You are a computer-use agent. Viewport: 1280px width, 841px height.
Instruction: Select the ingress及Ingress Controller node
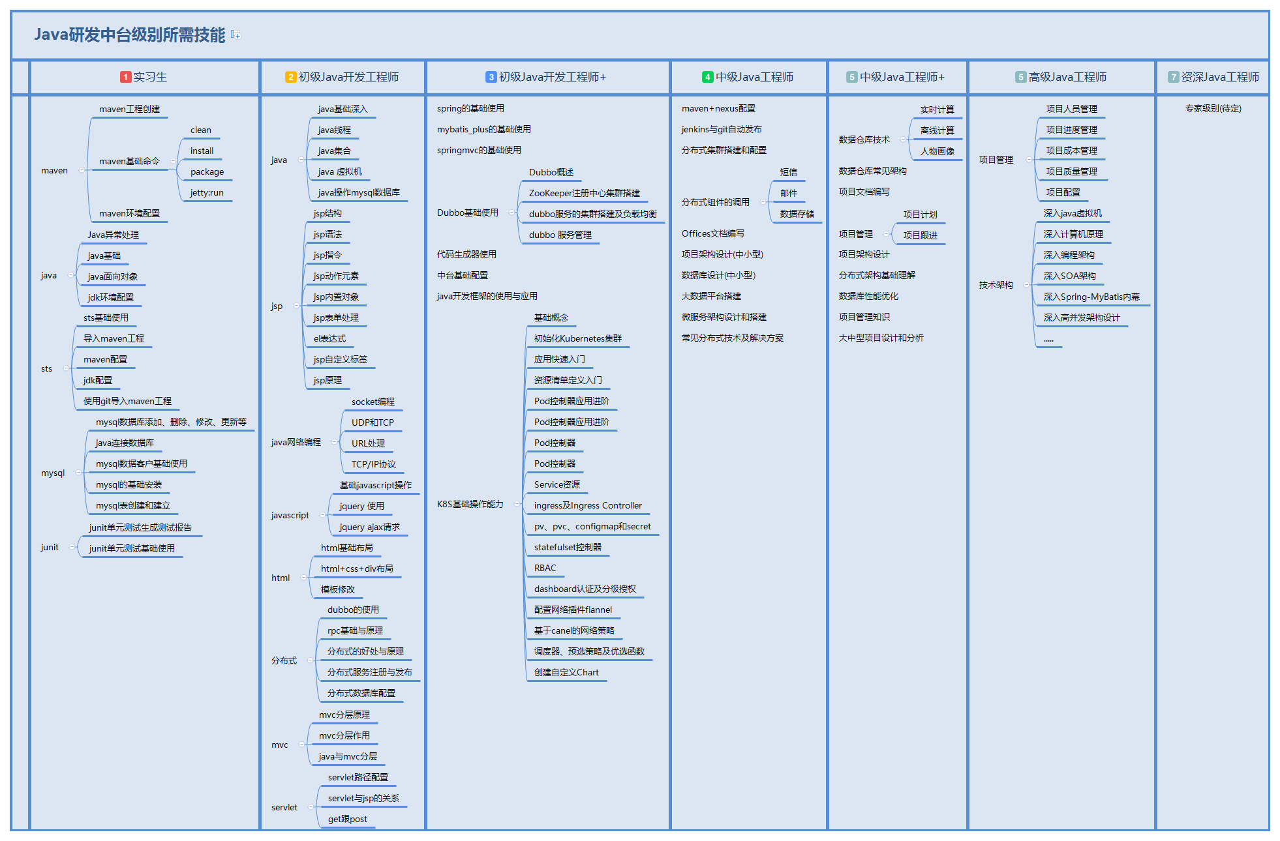(x=587, y=506)
